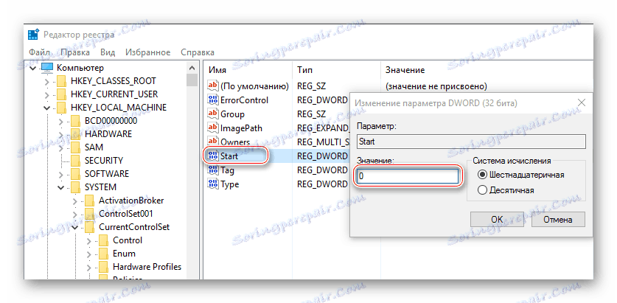
Task: Click the DWORD icon of Start value
Action: tap(212, 156)
